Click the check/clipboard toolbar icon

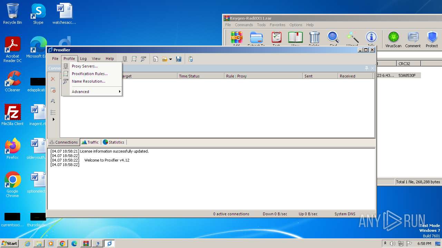pos(191,59)
